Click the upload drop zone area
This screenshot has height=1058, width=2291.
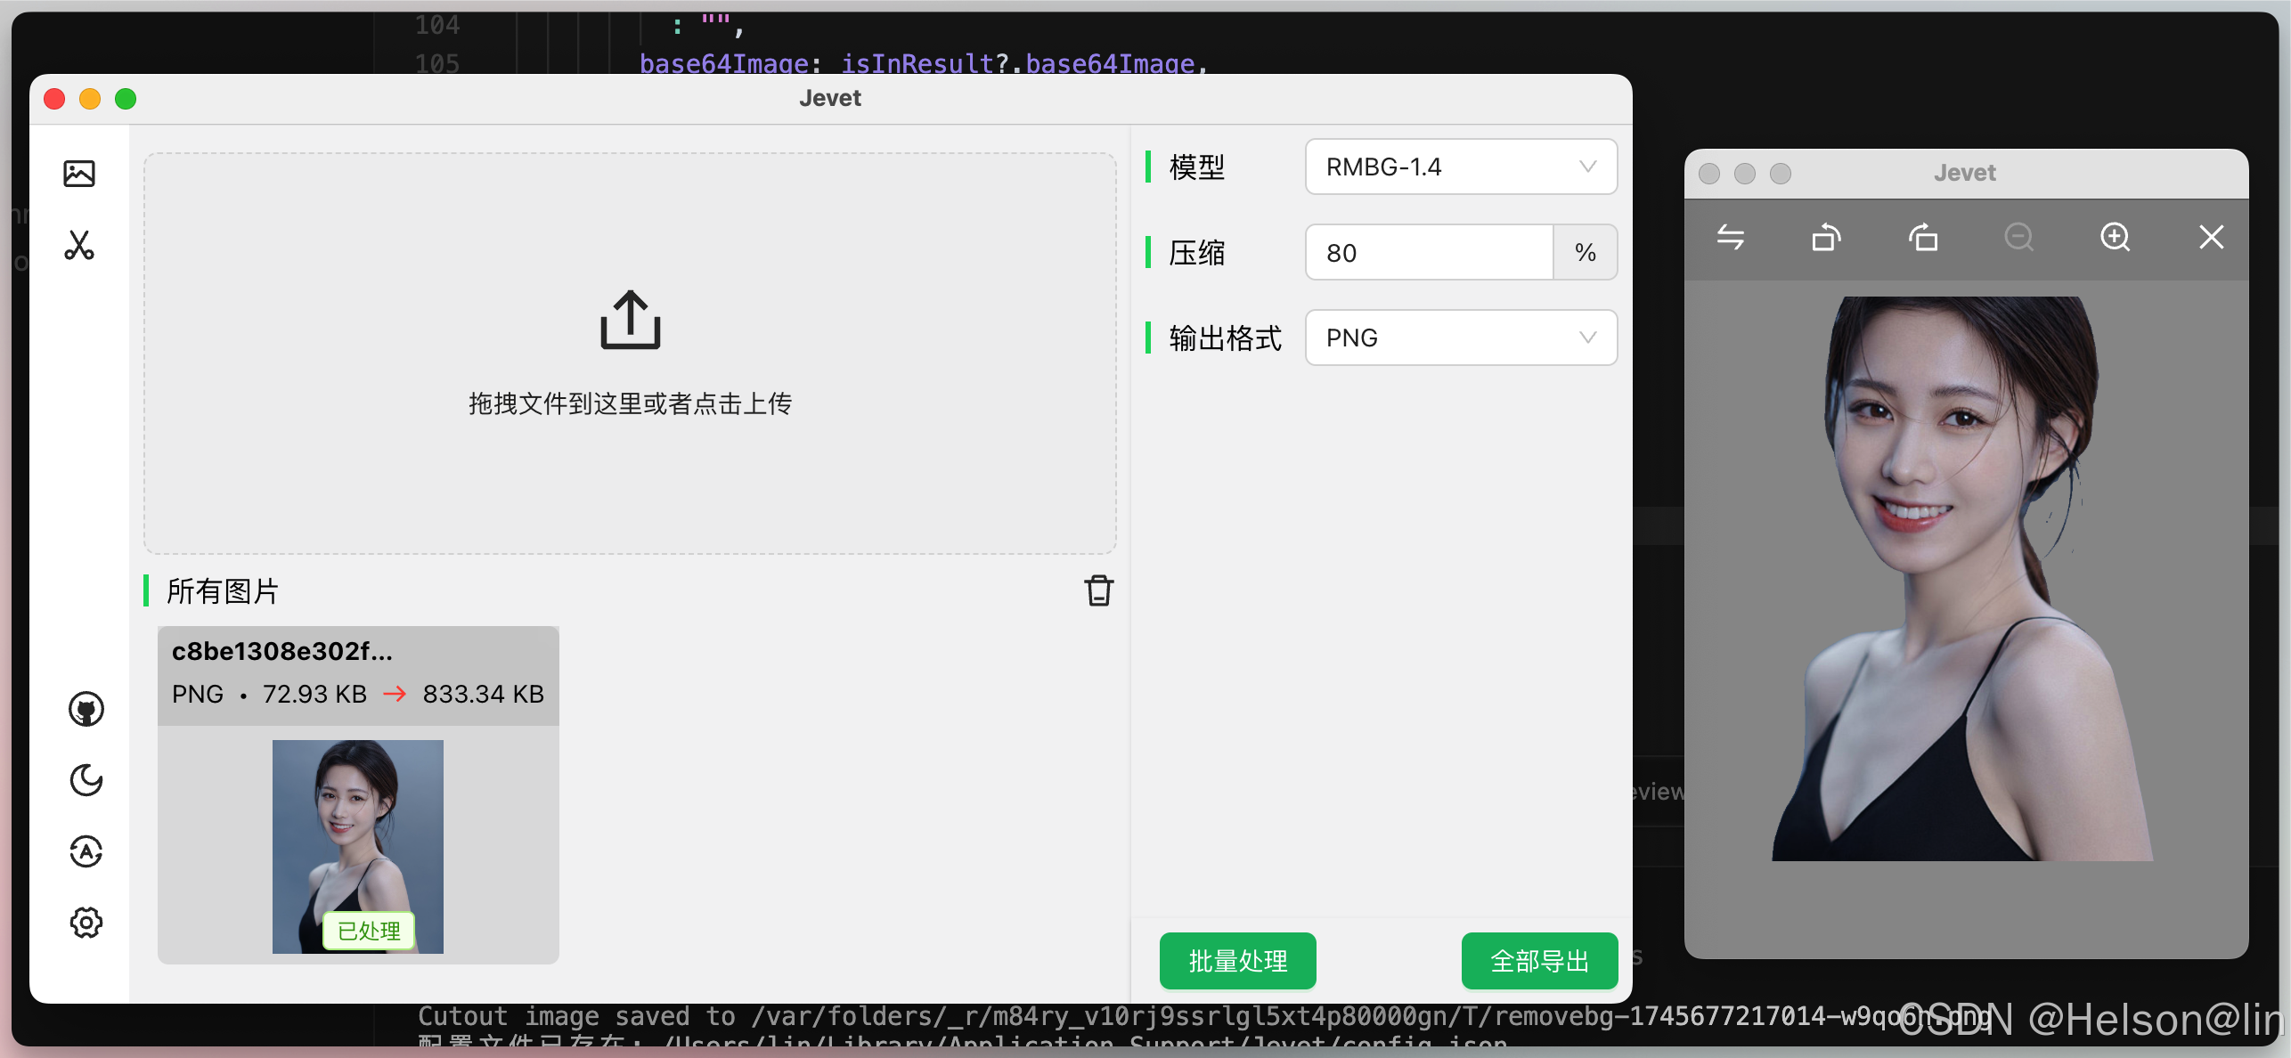click(x=630, y=354)
